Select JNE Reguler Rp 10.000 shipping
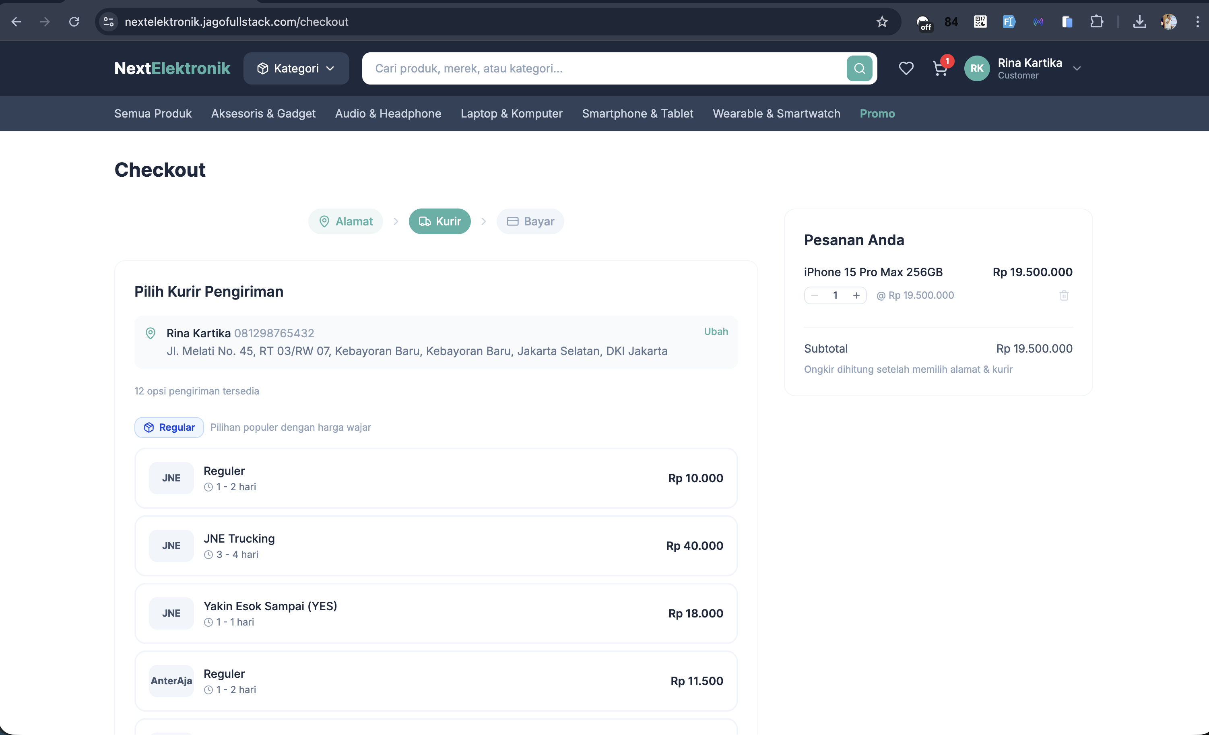Image resolution: width=1209 pixels, height=735 pixels. pyautogui.click(x=436, y=478)
